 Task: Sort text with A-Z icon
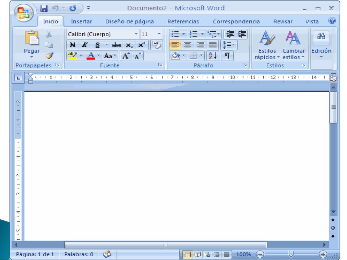(213, 56)
